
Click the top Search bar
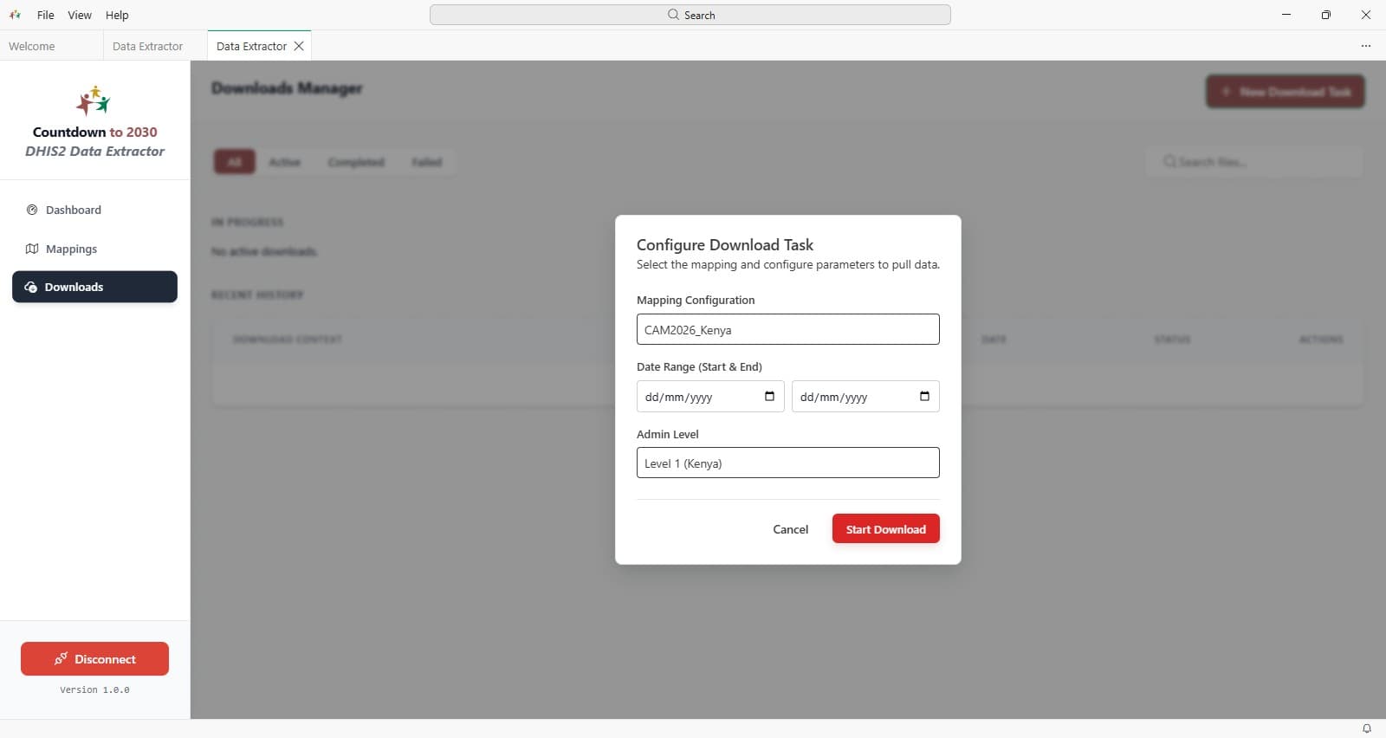click(x=690, y=15)
